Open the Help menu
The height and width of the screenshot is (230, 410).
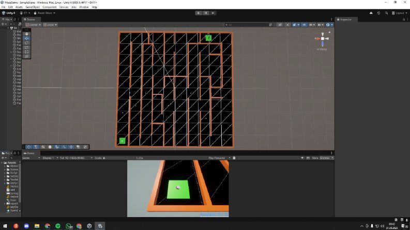95,7
